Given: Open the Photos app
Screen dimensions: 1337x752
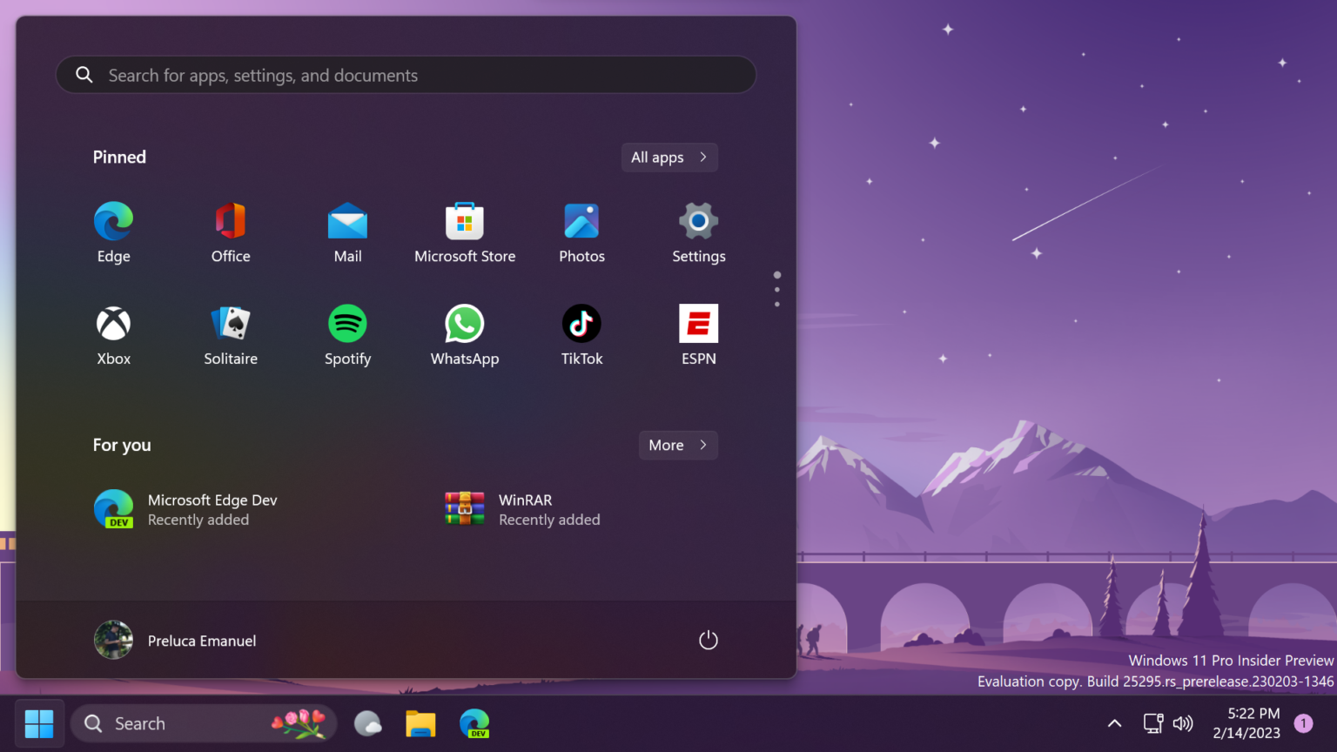Looking at the screenshot, I should point(581,232).
